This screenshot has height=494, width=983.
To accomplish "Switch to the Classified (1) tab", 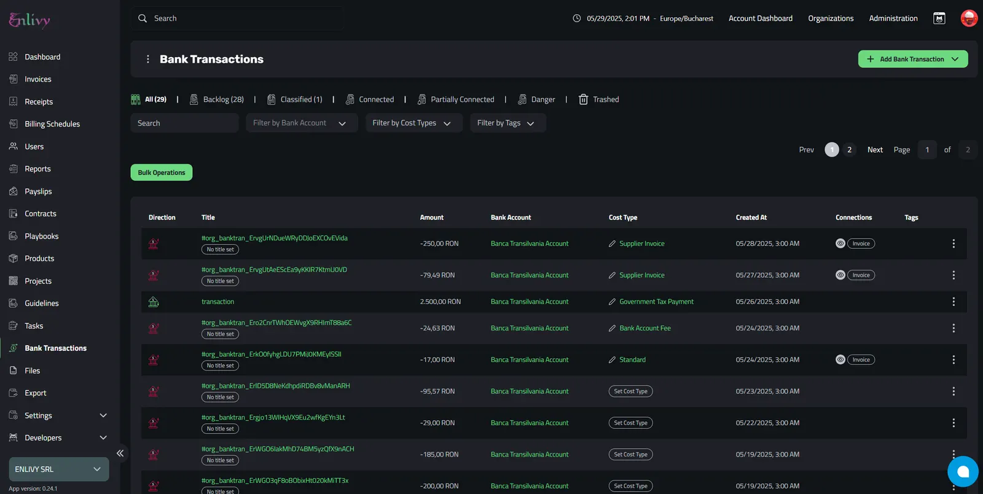I will [x=294, y=100].
